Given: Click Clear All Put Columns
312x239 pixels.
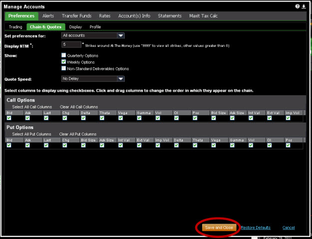Looking at the screenshot, I should point(78,134).
